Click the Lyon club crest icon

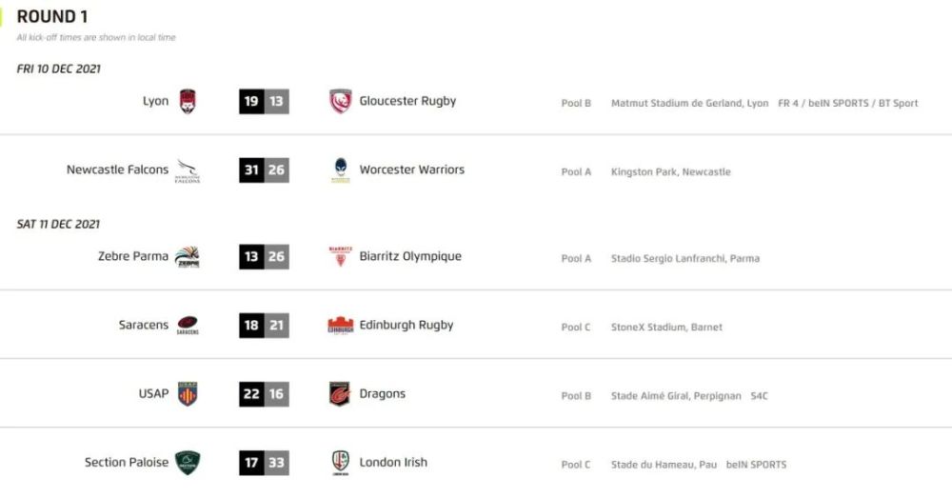point(188,102)
